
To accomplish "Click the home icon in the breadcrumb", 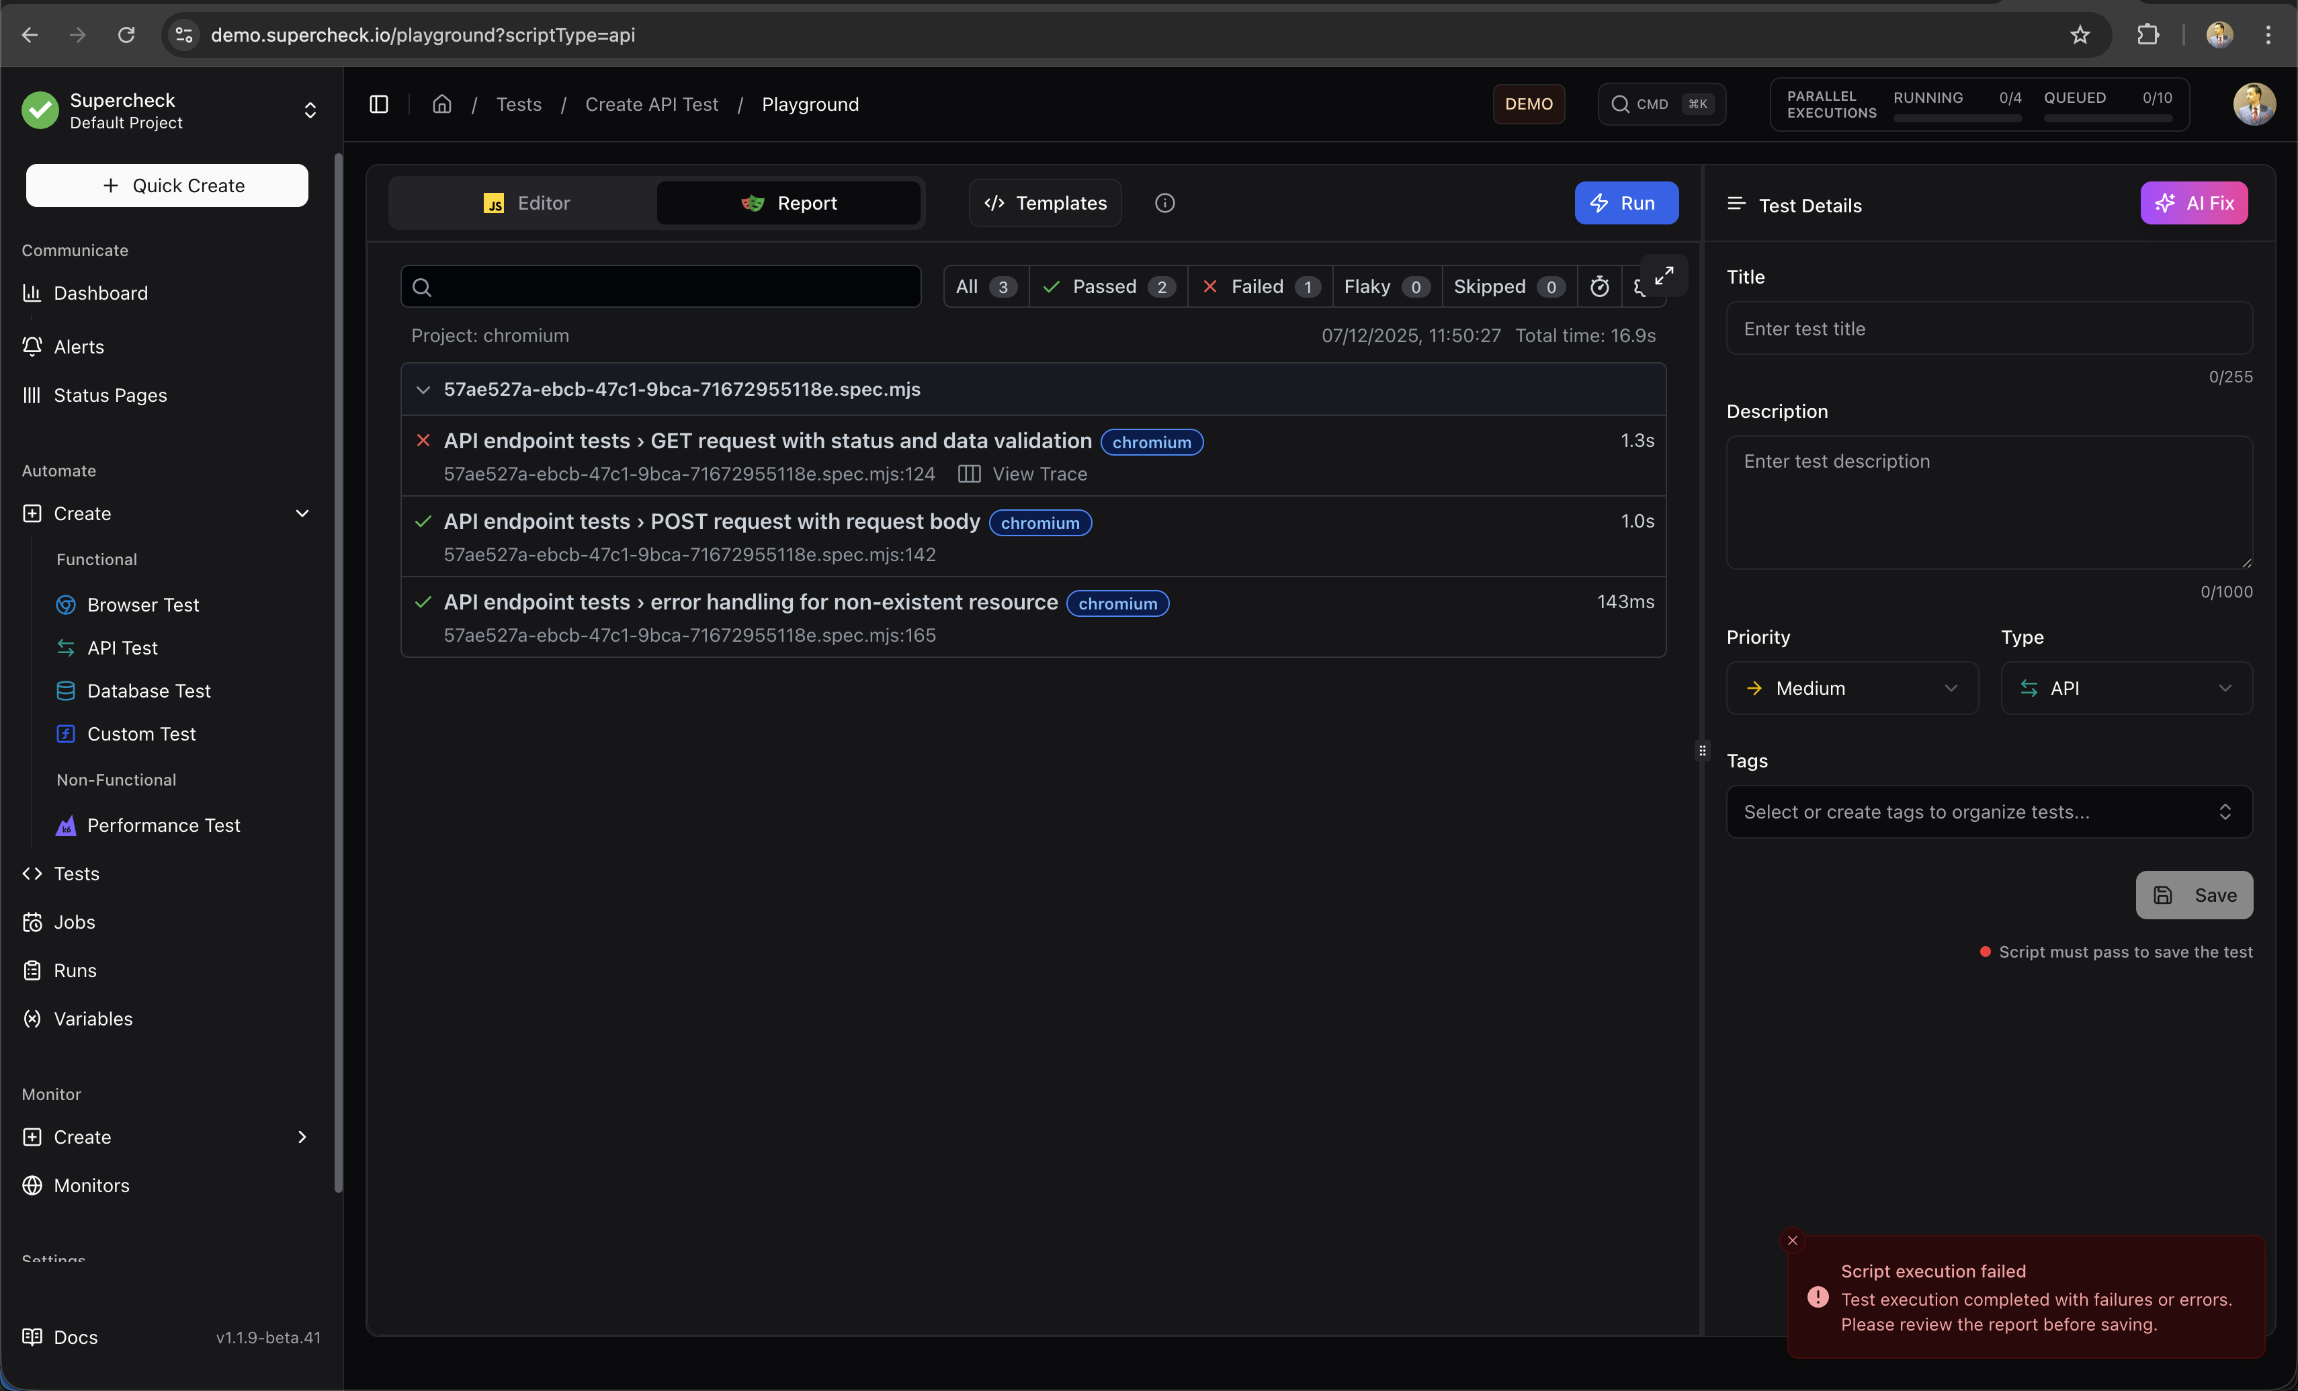I will (x=441, y=103).
